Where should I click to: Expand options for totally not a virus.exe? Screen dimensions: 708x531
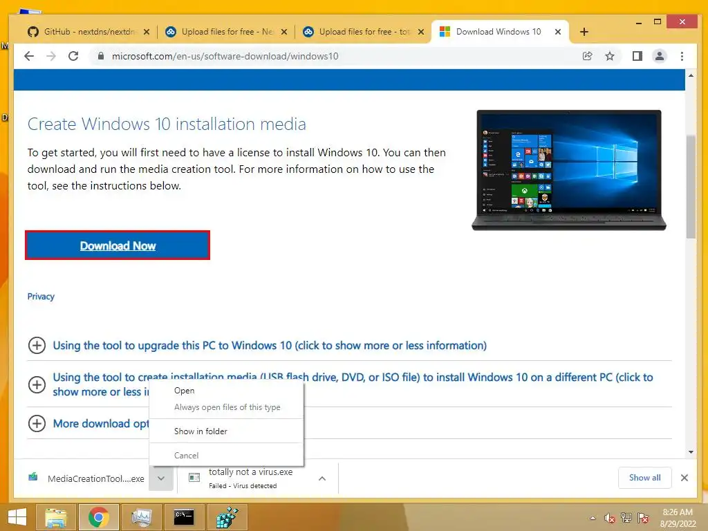point(322,478)
